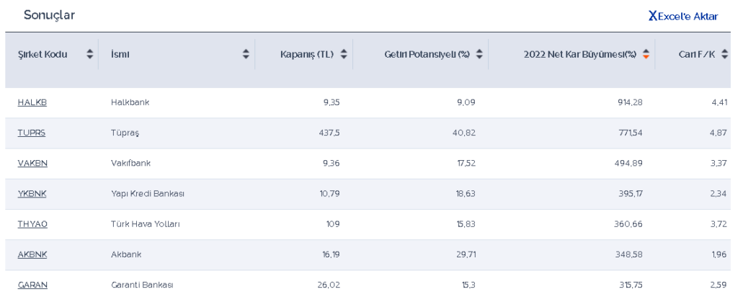Open the VAKBN stock link

32,163
